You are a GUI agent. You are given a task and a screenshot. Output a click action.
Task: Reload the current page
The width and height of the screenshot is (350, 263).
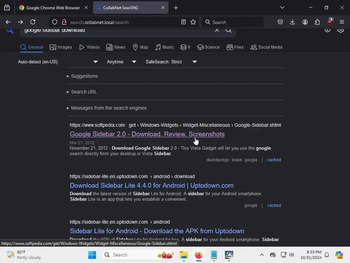coord(33,22)
